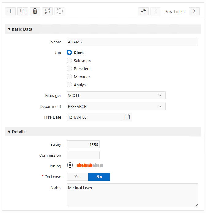Image resolution: width=206 pixels, height=213 pixels.
Task: Select the Clerk job option
Action: [75, 53]
